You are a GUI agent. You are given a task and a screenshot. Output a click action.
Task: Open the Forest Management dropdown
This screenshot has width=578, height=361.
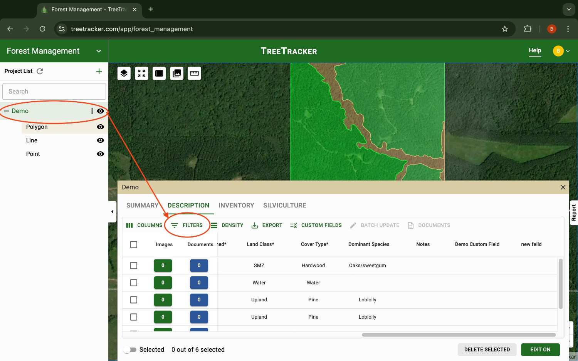coord(99,51)
